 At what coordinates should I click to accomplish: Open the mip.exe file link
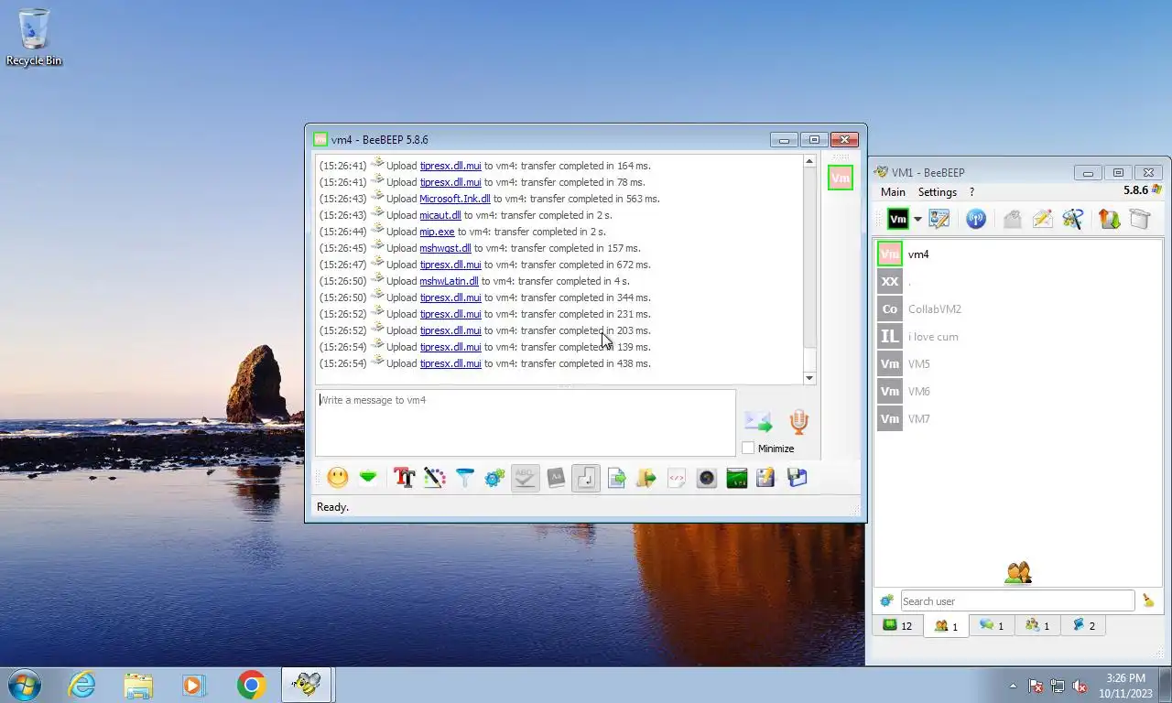pyautogui.click(x=437, y=232)
